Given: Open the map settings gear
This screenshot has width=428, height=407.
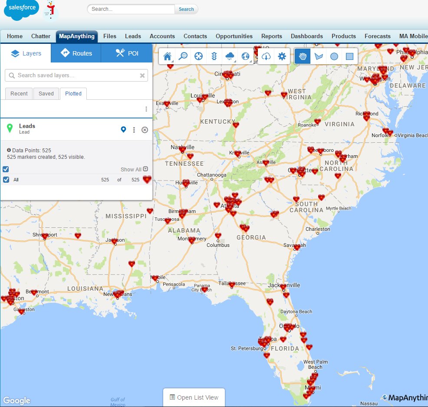Looking at the screenshot, I should point(282,56).
